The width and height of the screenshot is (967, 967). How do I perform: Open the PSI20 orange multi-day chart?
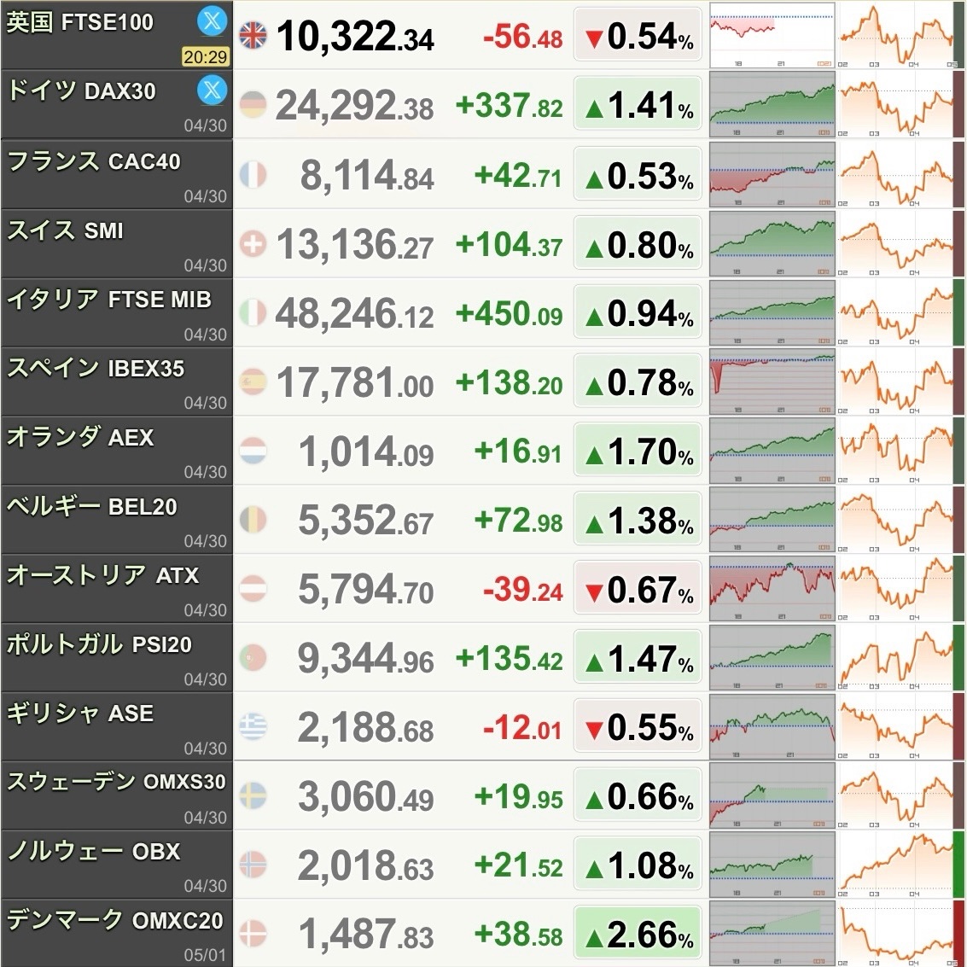(895, 657)
